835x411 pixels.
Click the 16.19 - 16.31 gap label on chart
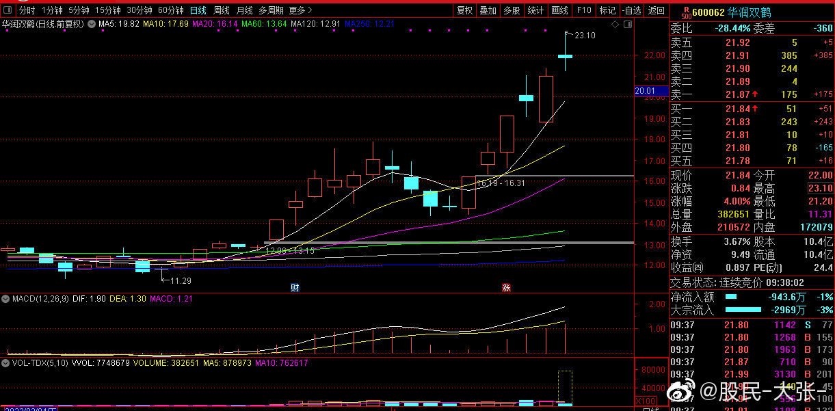[x=501, y=183]
